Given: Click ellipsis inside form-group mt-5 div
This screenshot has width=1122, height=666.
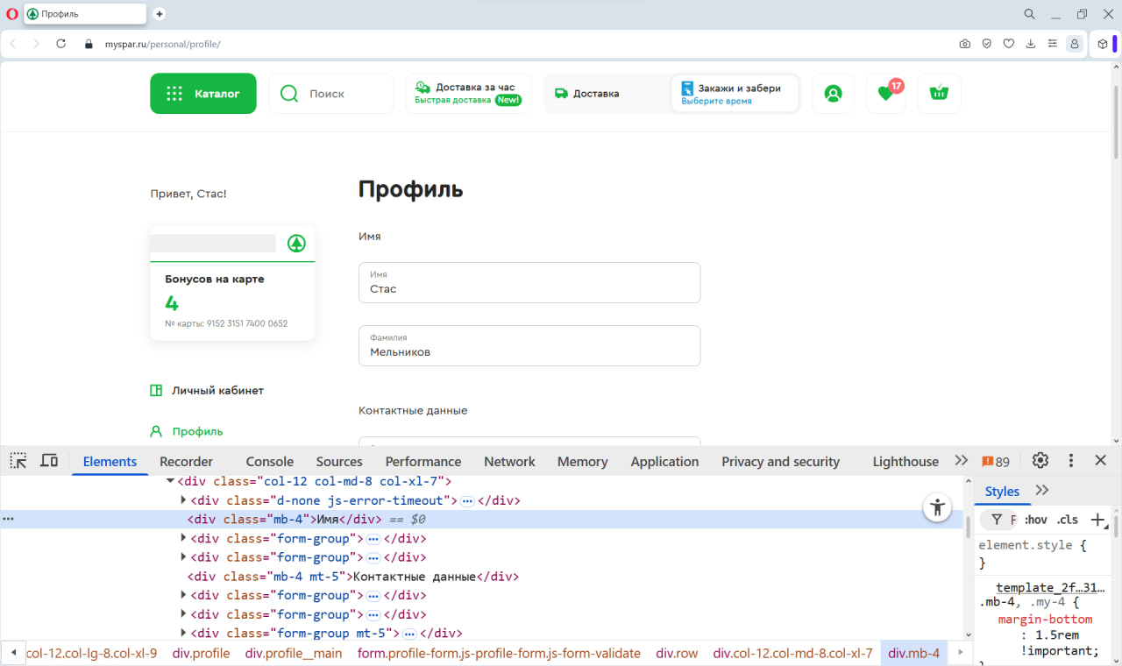Looking at the screenshot, I should (x=408, y=634).
